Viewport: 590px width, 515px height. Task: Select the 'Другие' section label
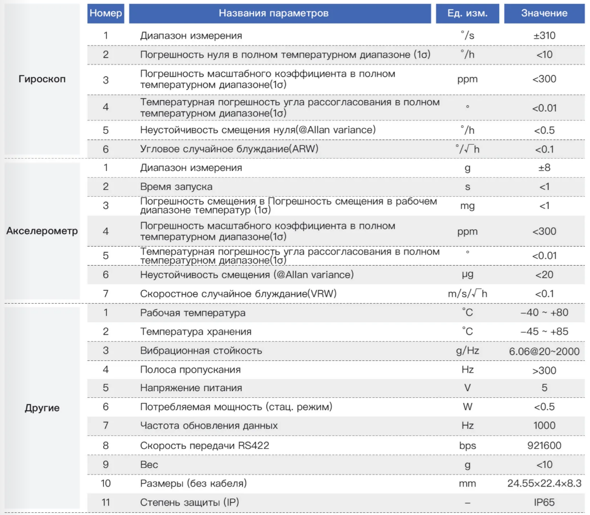coord(42,408)
